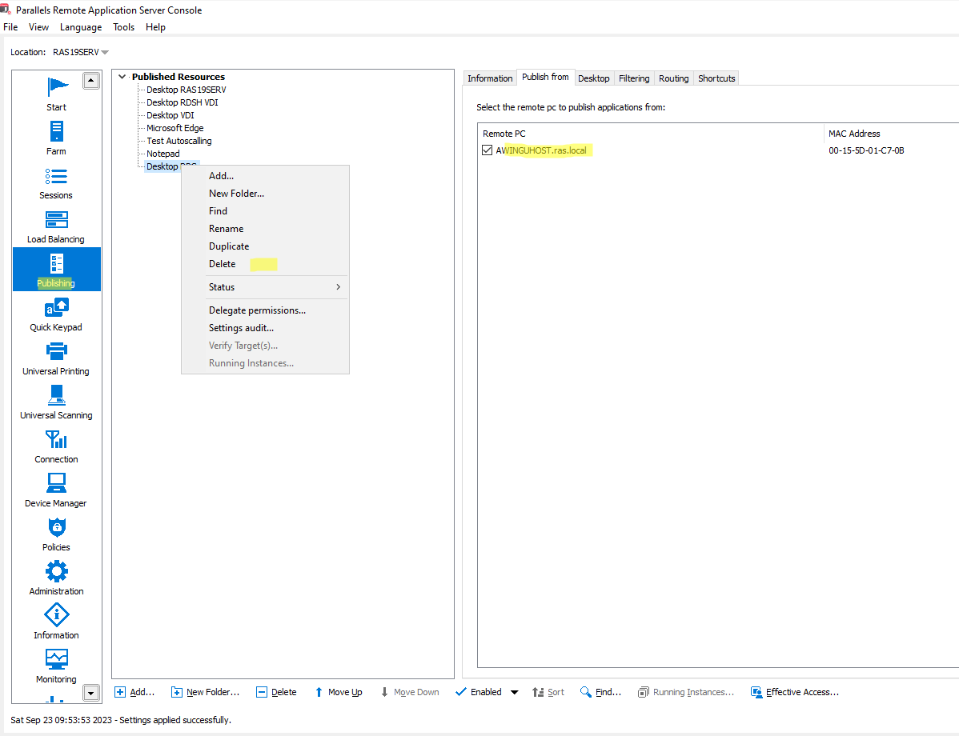Image resolution: width=959 pixels, height=736 pixels.
Task: Open the Help menu
Action: (x=155, y=27)
